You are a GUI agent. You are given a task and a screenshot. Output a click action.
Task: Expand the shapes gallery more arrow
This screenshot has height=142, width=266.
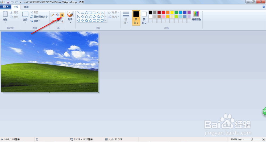click(x=106, y=20)
